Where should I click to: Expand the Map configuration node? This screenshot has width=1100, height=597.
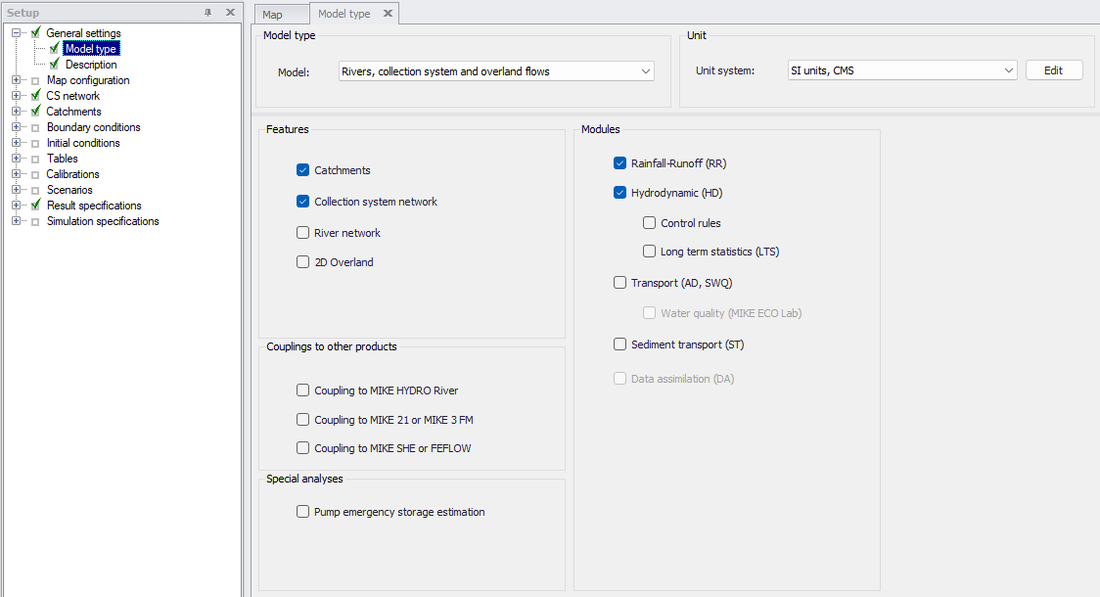[16, 80]
